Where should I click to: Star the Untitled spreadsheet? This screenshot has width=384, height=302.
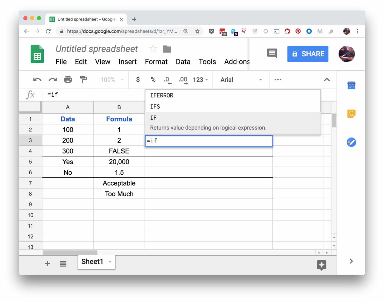coord(152,49)
